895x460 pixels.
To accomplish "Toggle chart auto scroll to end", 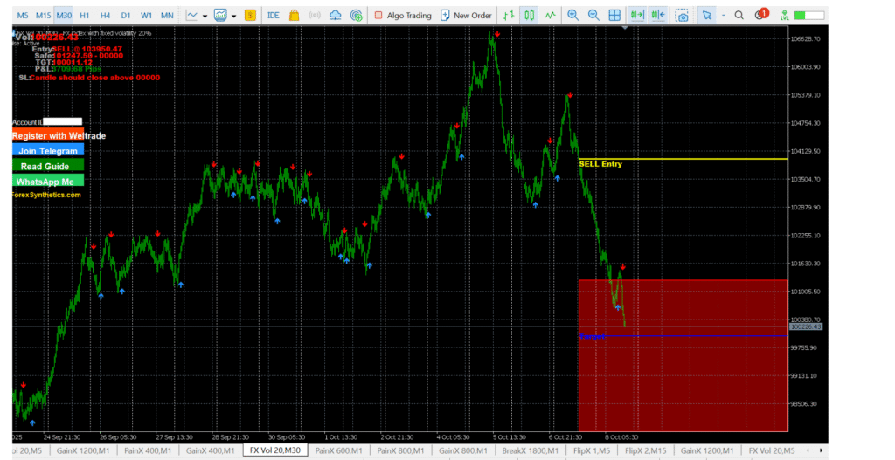I will coord(637,15).
